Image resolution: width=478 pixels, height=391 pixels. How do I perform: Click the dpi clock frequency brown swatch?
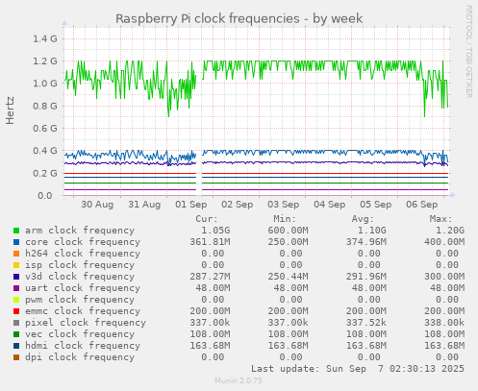point(16,357)
